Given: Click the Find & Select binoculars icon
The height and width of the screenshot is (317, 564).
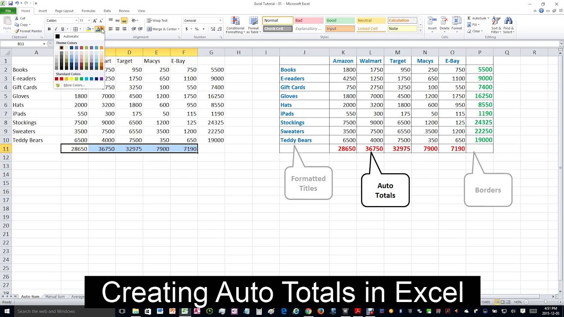Looking at the screenshot, I should click(508, 21).
